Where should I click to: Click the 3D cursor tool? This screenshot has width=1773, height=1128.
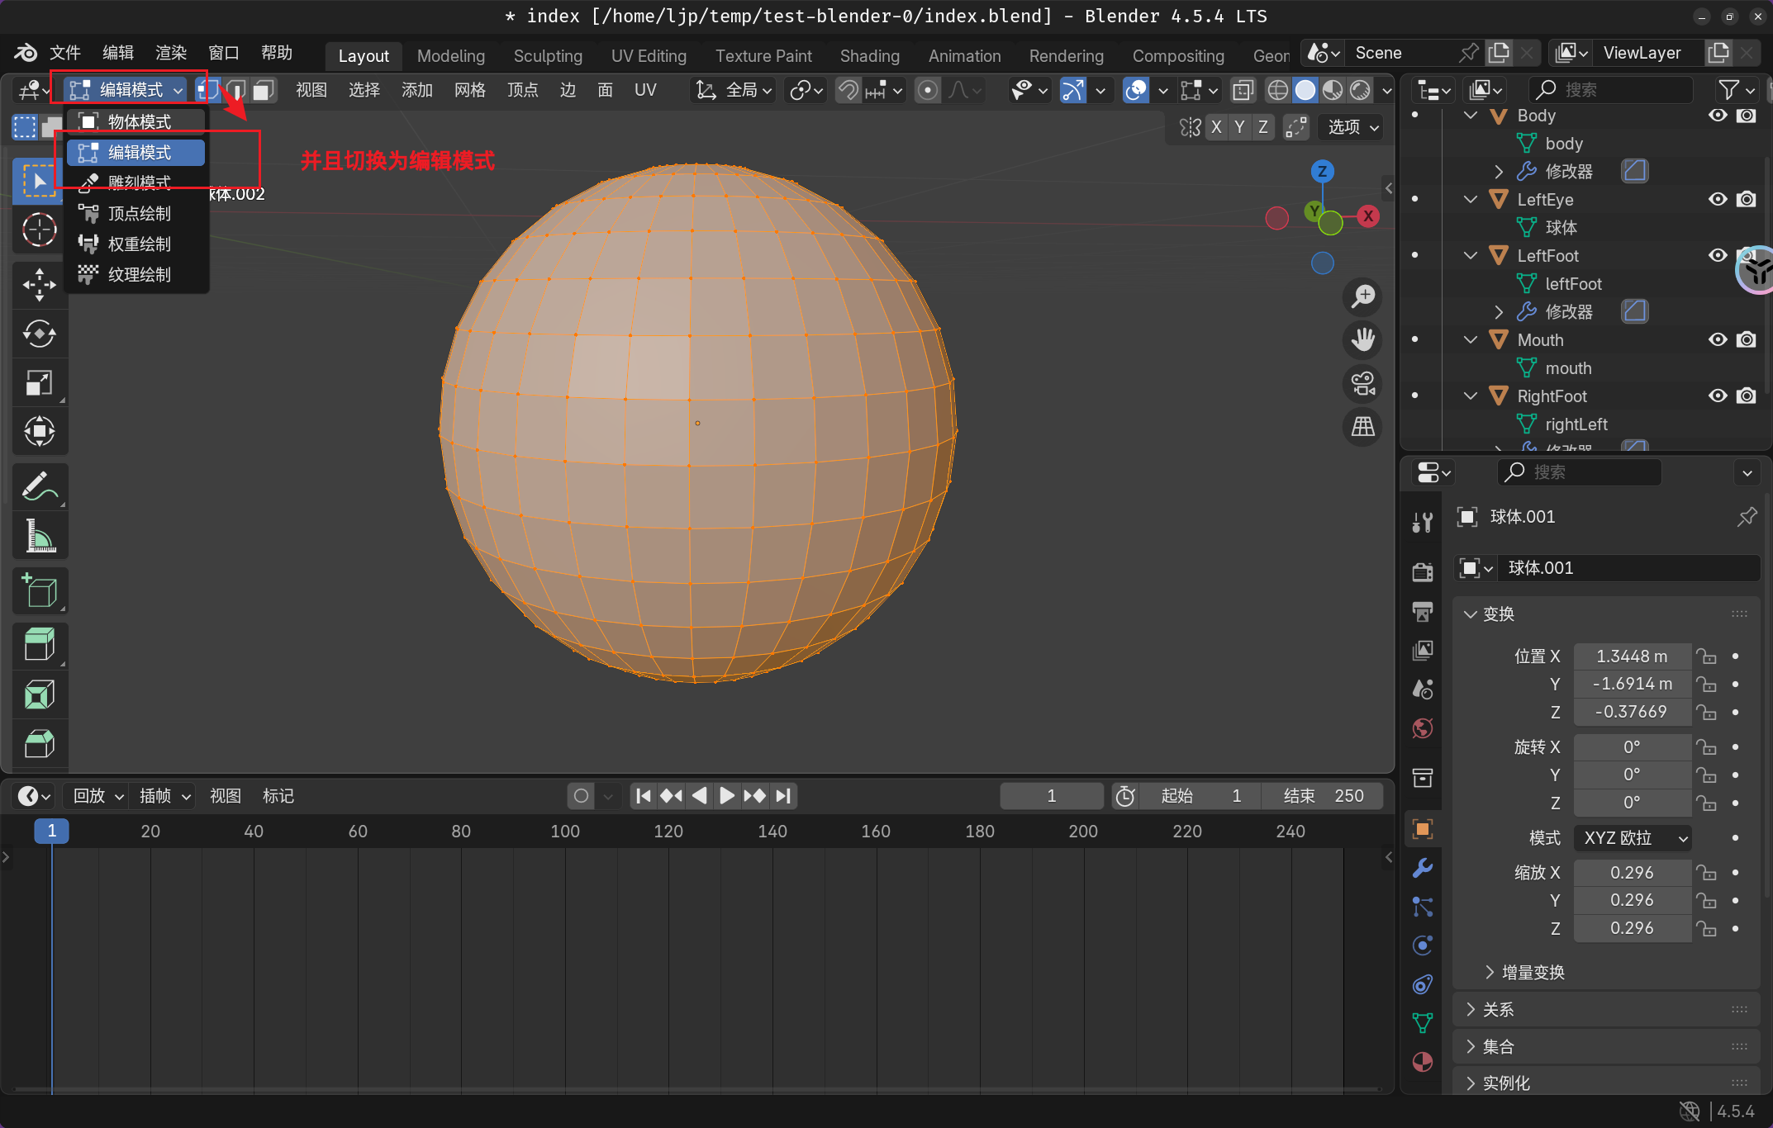point(39,230)
